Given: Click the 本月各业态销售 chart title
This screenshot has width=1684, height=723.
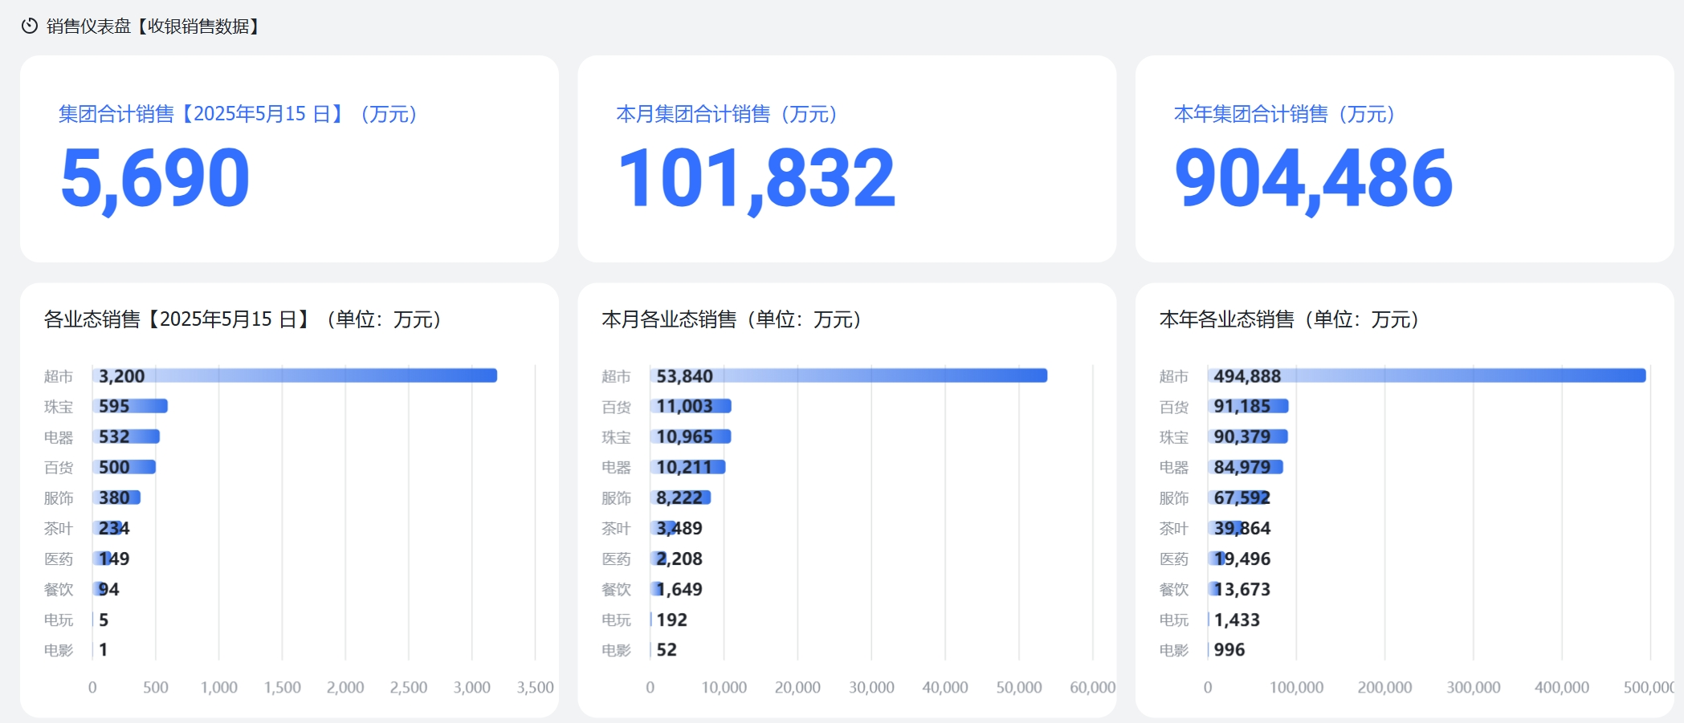Looking at the screenshot, I should [732, 319].
